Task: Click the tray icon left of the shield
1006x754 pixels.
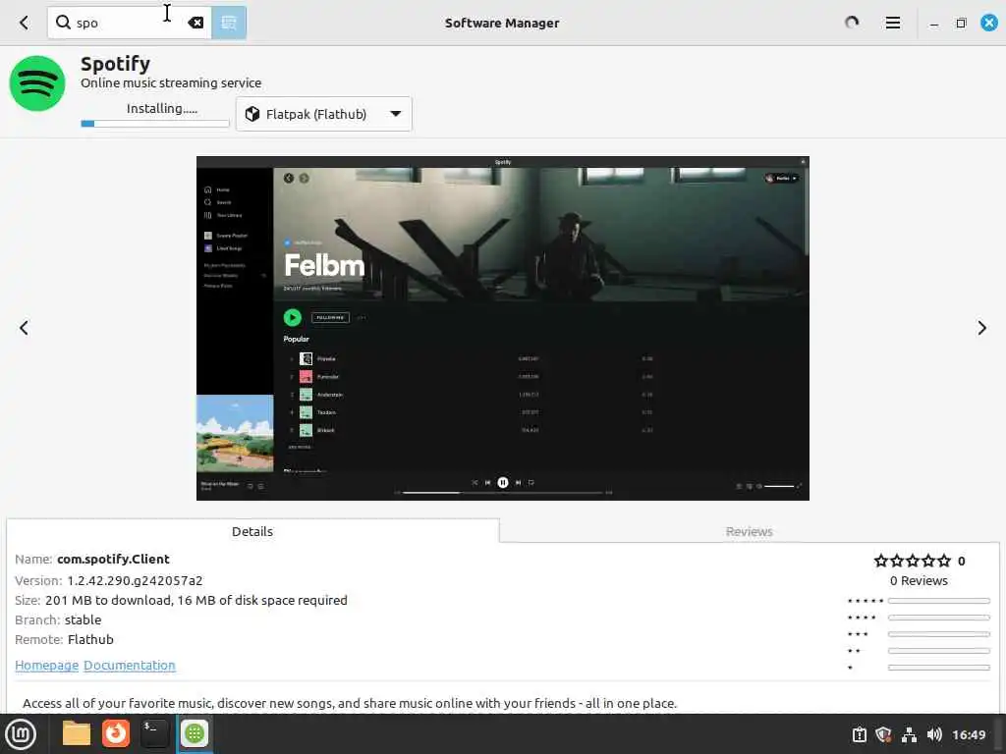Action: [859, 734]
